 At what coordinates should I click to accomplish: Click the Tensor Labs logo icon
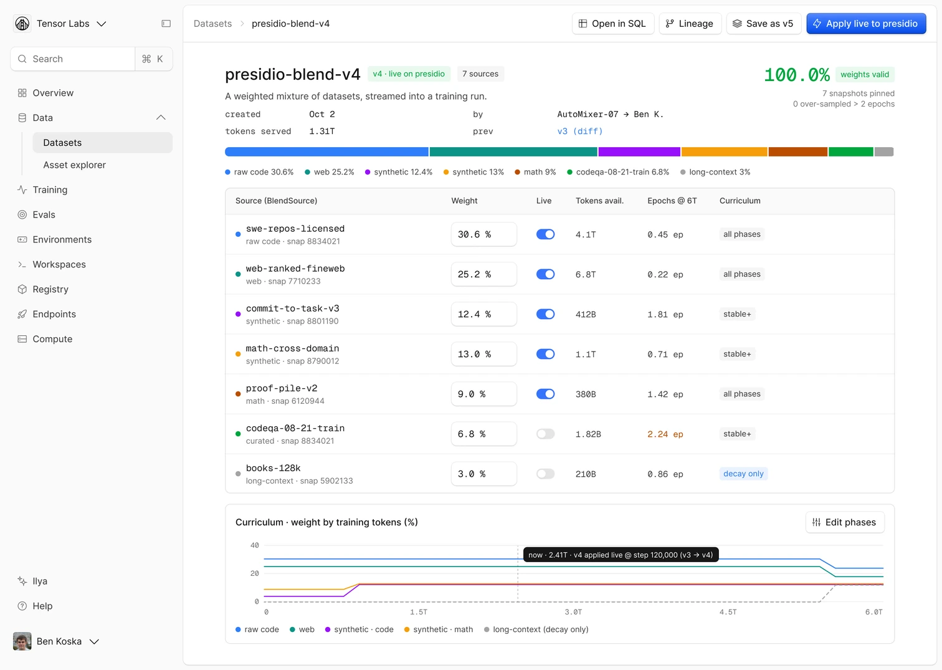(x=22, y=24)
